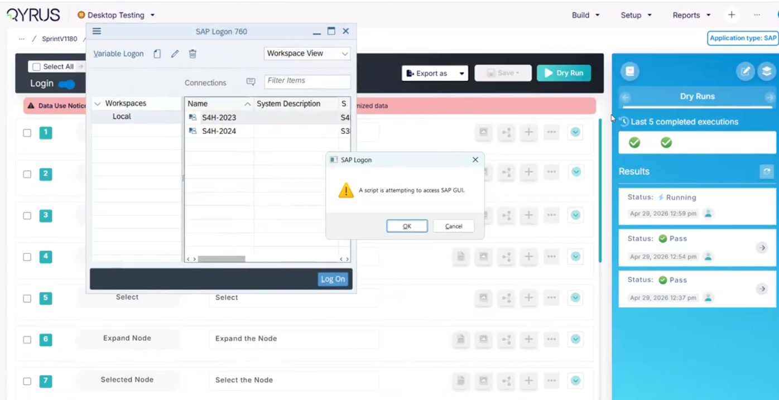Click the add plus icon on step 5 row
The width and height of the screenshot is (779, 400).
(x=529, y=298)
